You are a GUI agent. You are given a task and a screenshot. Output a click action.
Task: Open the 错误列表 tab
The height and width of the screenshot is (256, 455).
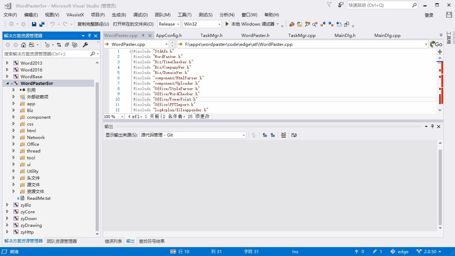[113, 241]
